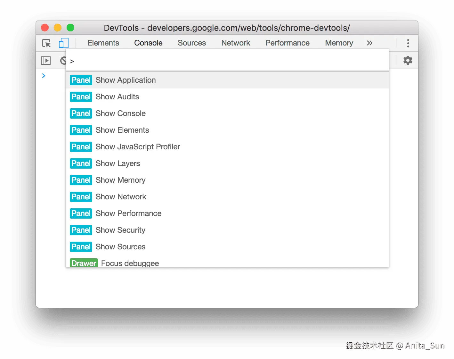The width and height of the screenshot is (454, 359).
Task: Select Show Layers command
Action: point(227,163)
